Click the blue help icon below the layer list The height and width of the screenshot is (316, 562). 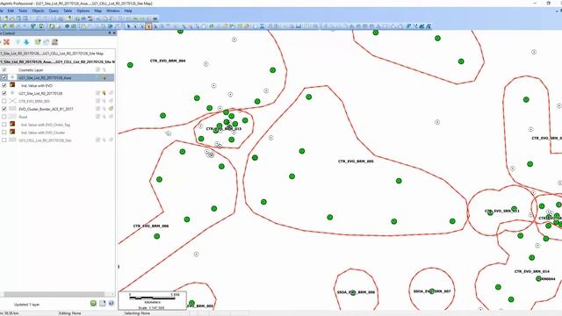point(112,304)
